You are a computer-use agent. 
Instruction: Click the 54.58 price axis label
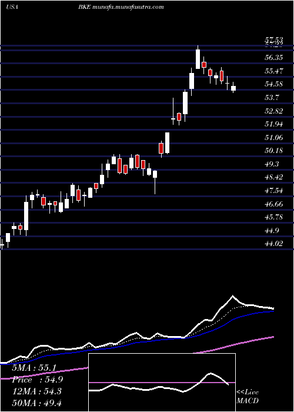click(274, 84)
